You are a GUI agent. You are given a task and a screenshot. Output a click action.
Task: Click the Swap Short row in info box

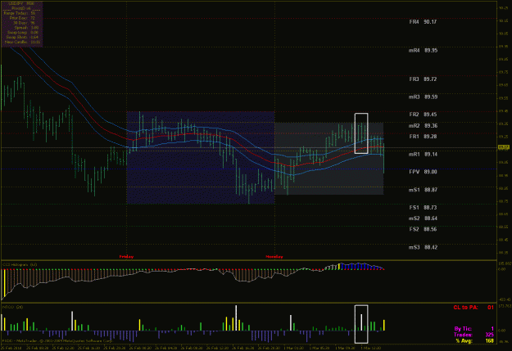[x=22, y=37]
